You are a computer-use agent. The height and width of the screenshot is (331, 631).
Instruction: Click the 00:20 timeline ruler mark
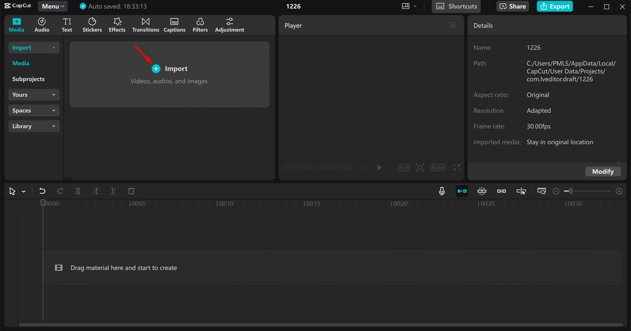400,204
